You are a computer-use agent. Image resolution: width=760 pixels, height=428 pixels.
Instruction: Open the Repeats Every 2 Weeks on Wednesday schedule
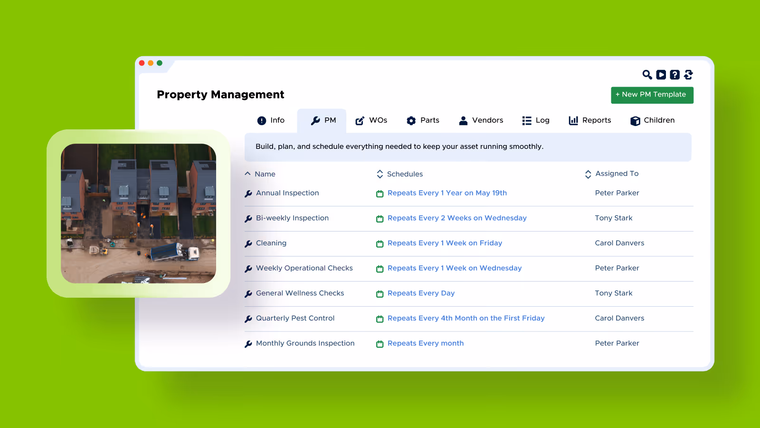tap(456, 218)
